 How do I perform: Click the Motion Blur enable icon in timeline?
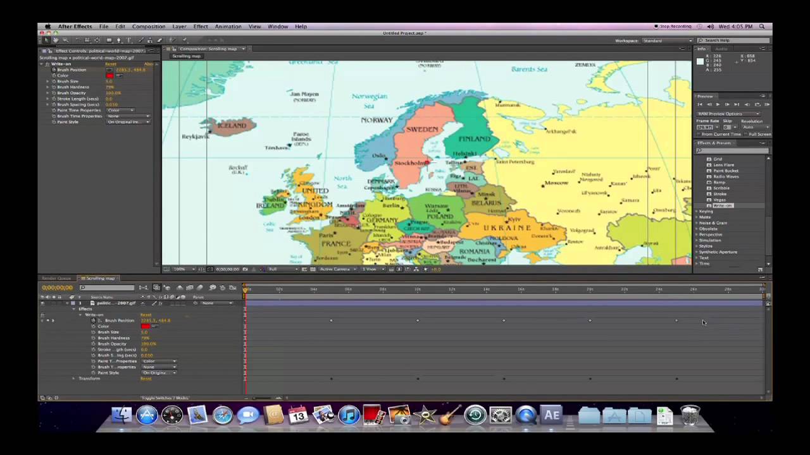tap(199, 288)
